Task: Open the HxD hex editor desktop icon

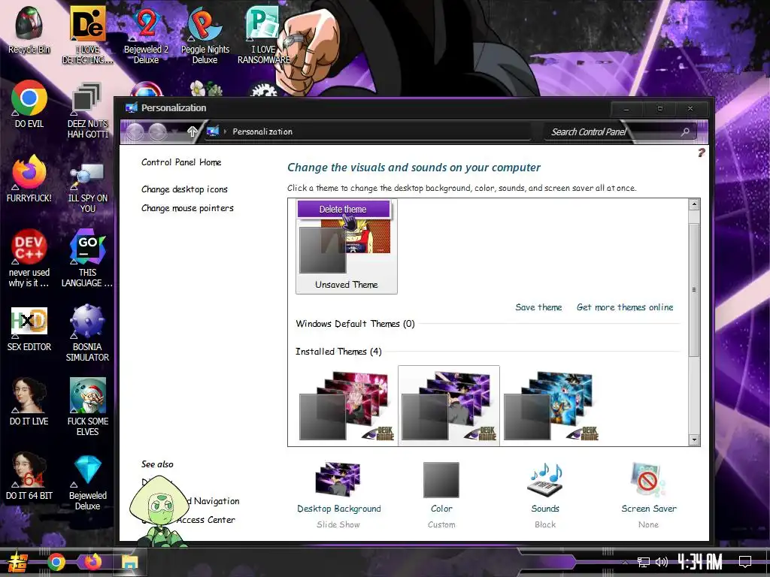Action: tap(29, 329)
